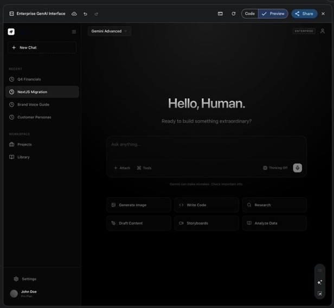Open the user profile icon near Enterprise badge
This screenshot has height=308, width=334.
(323, 31)
